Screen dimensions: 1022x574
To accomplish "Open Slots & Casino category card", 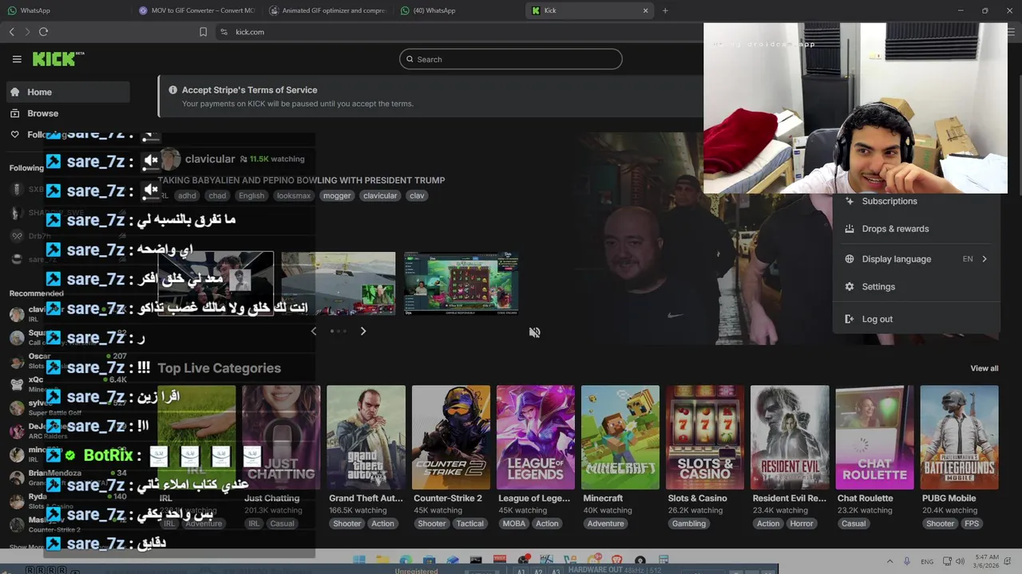I will pos(704,438).
